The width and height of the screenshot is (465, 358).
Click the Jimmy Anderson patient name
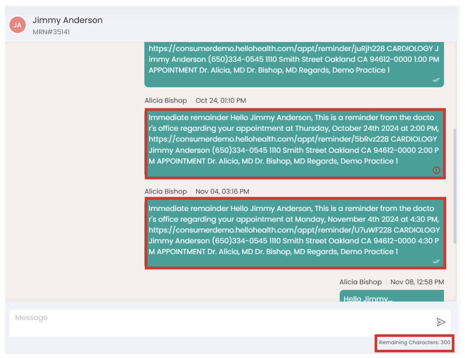tap(67, 20)
